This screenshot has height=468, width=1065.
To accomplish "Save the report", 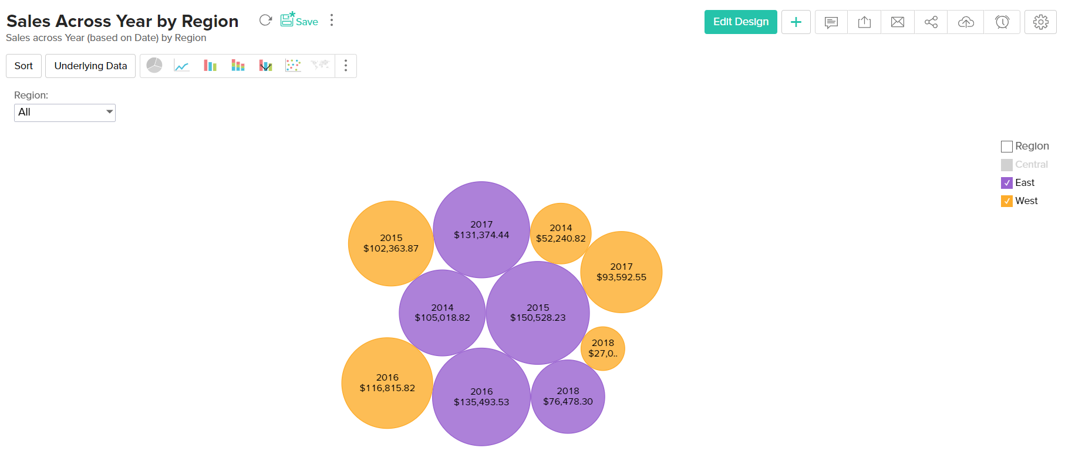I will point(299,21).
